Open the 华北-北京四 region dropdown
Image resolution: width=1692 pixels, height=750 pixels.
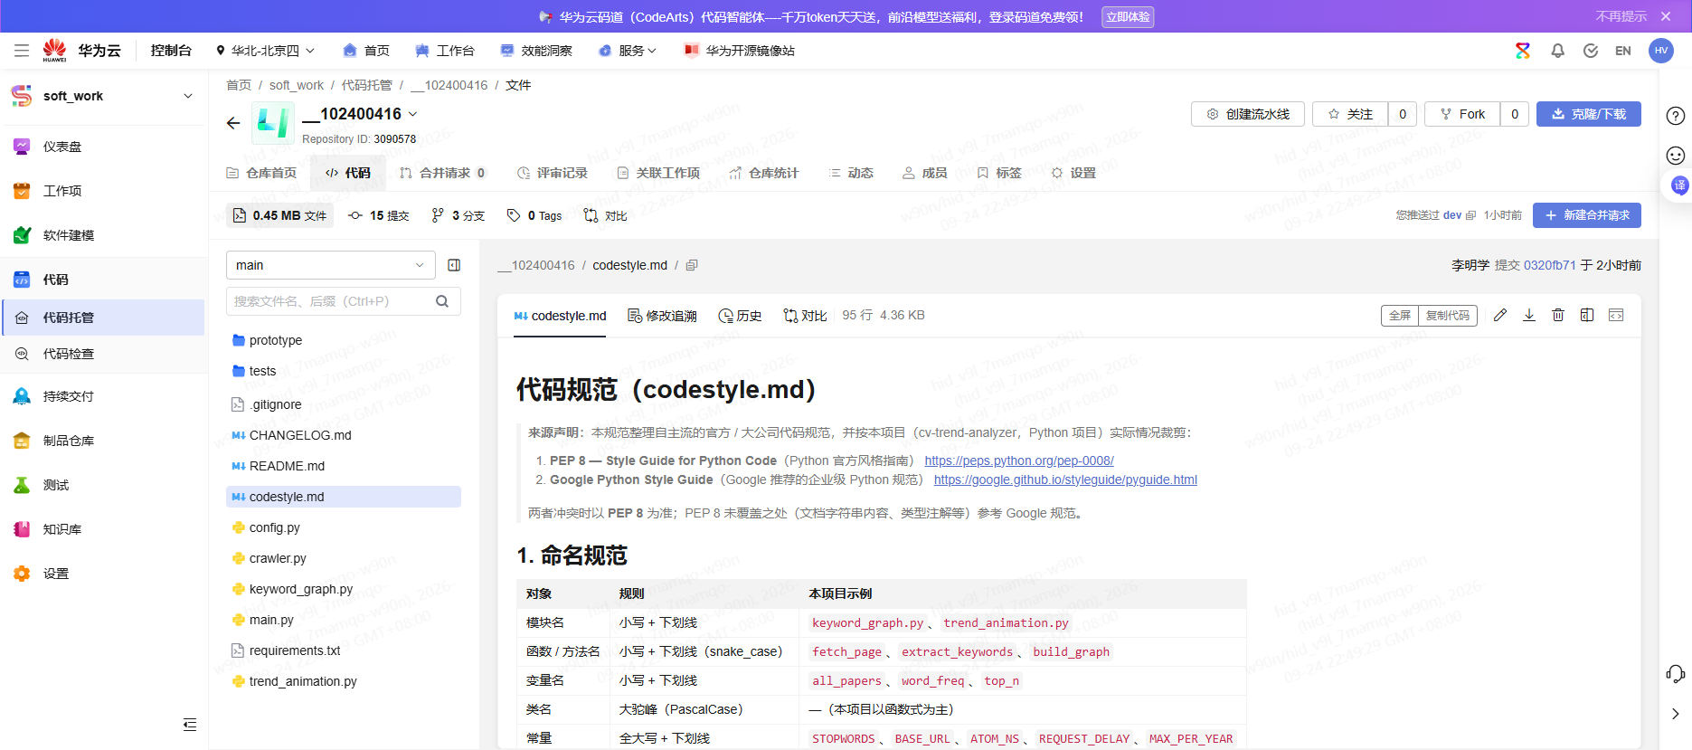point(265,51)
